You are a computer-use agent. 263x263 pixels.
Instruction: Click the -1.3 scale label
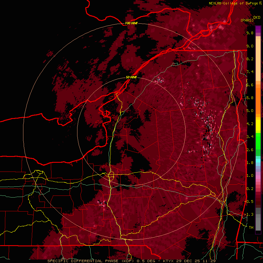(x=249, y=214)
